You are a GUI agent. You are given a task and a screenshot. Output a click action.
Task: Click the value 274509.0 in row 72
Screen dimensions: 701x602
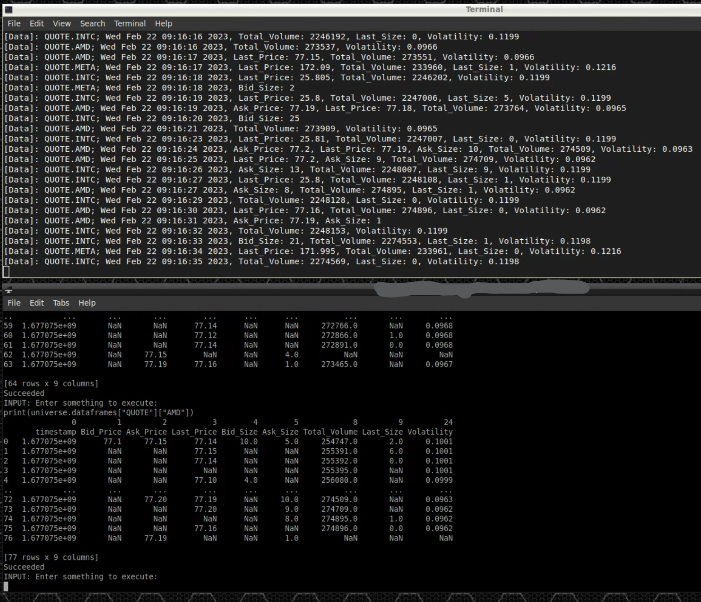(x=339, y=500)
